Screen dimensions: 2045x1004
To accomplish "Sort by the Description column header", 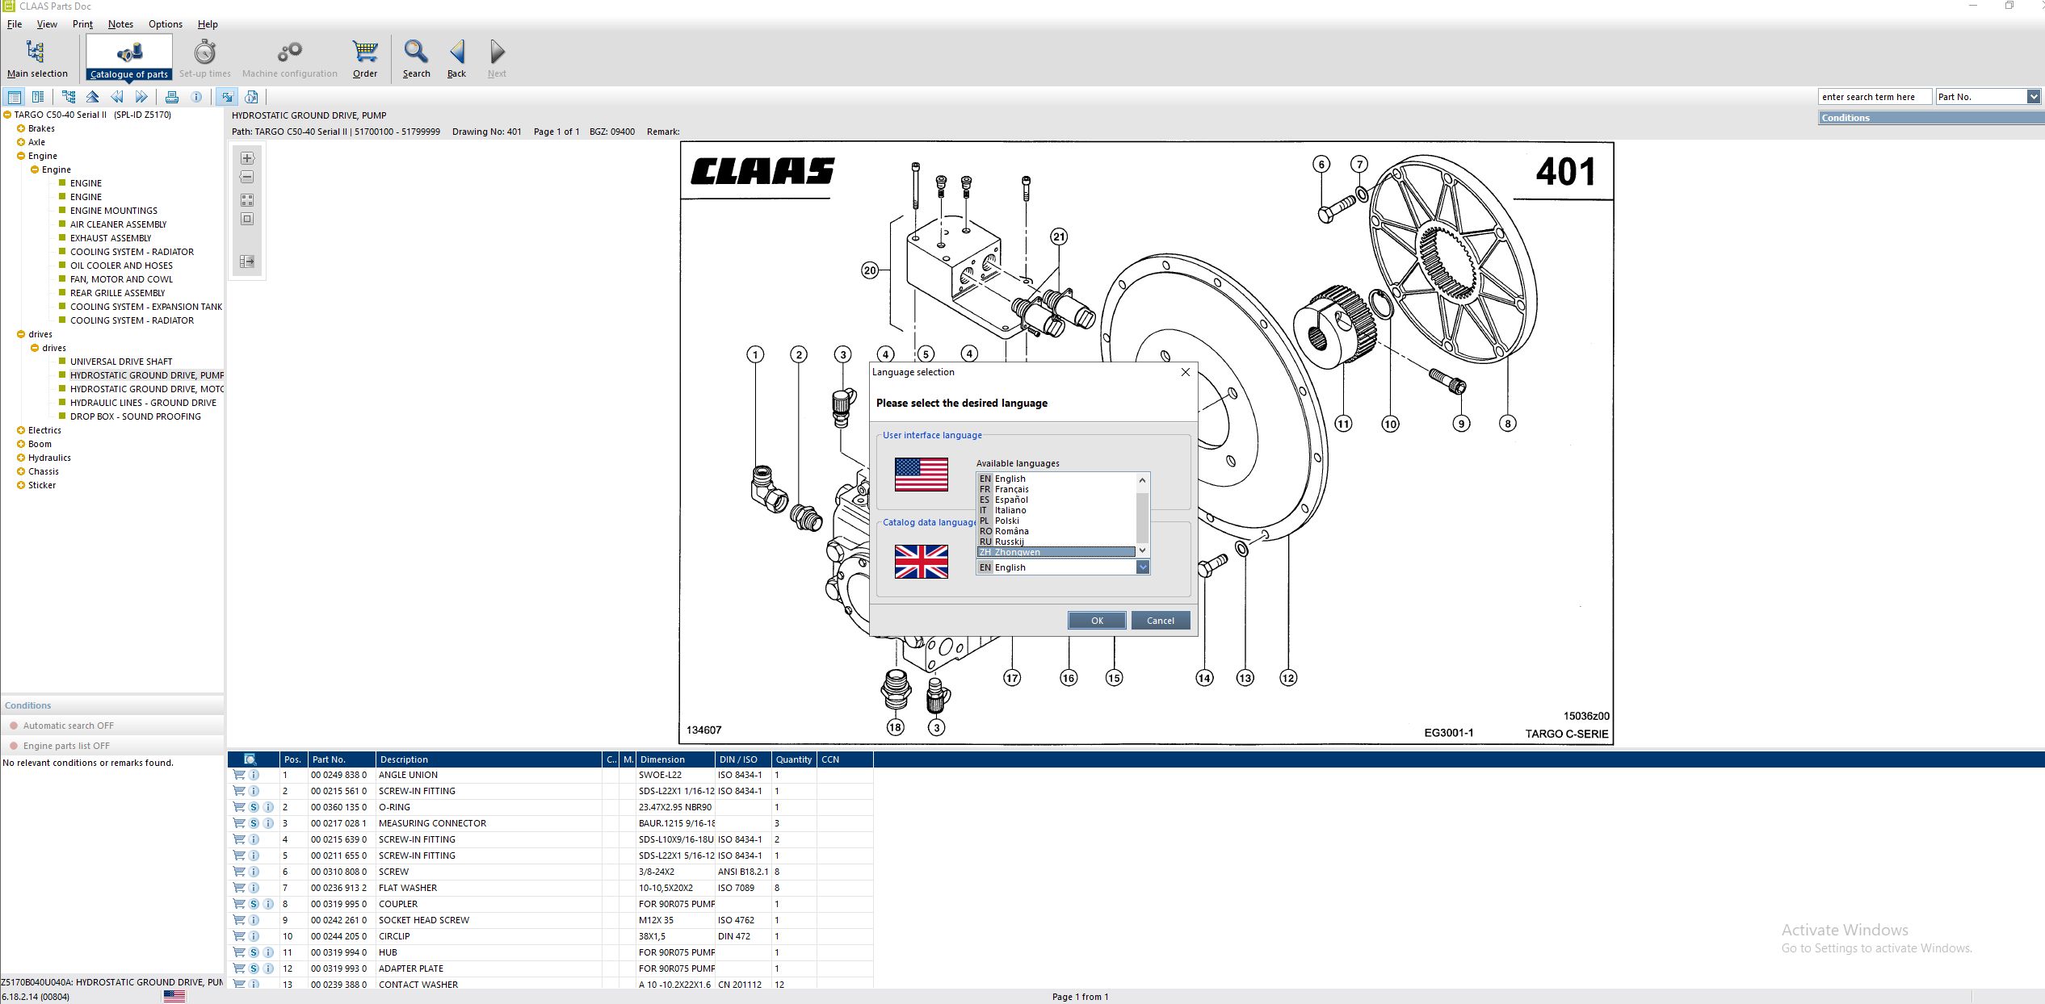I will 489,759.
